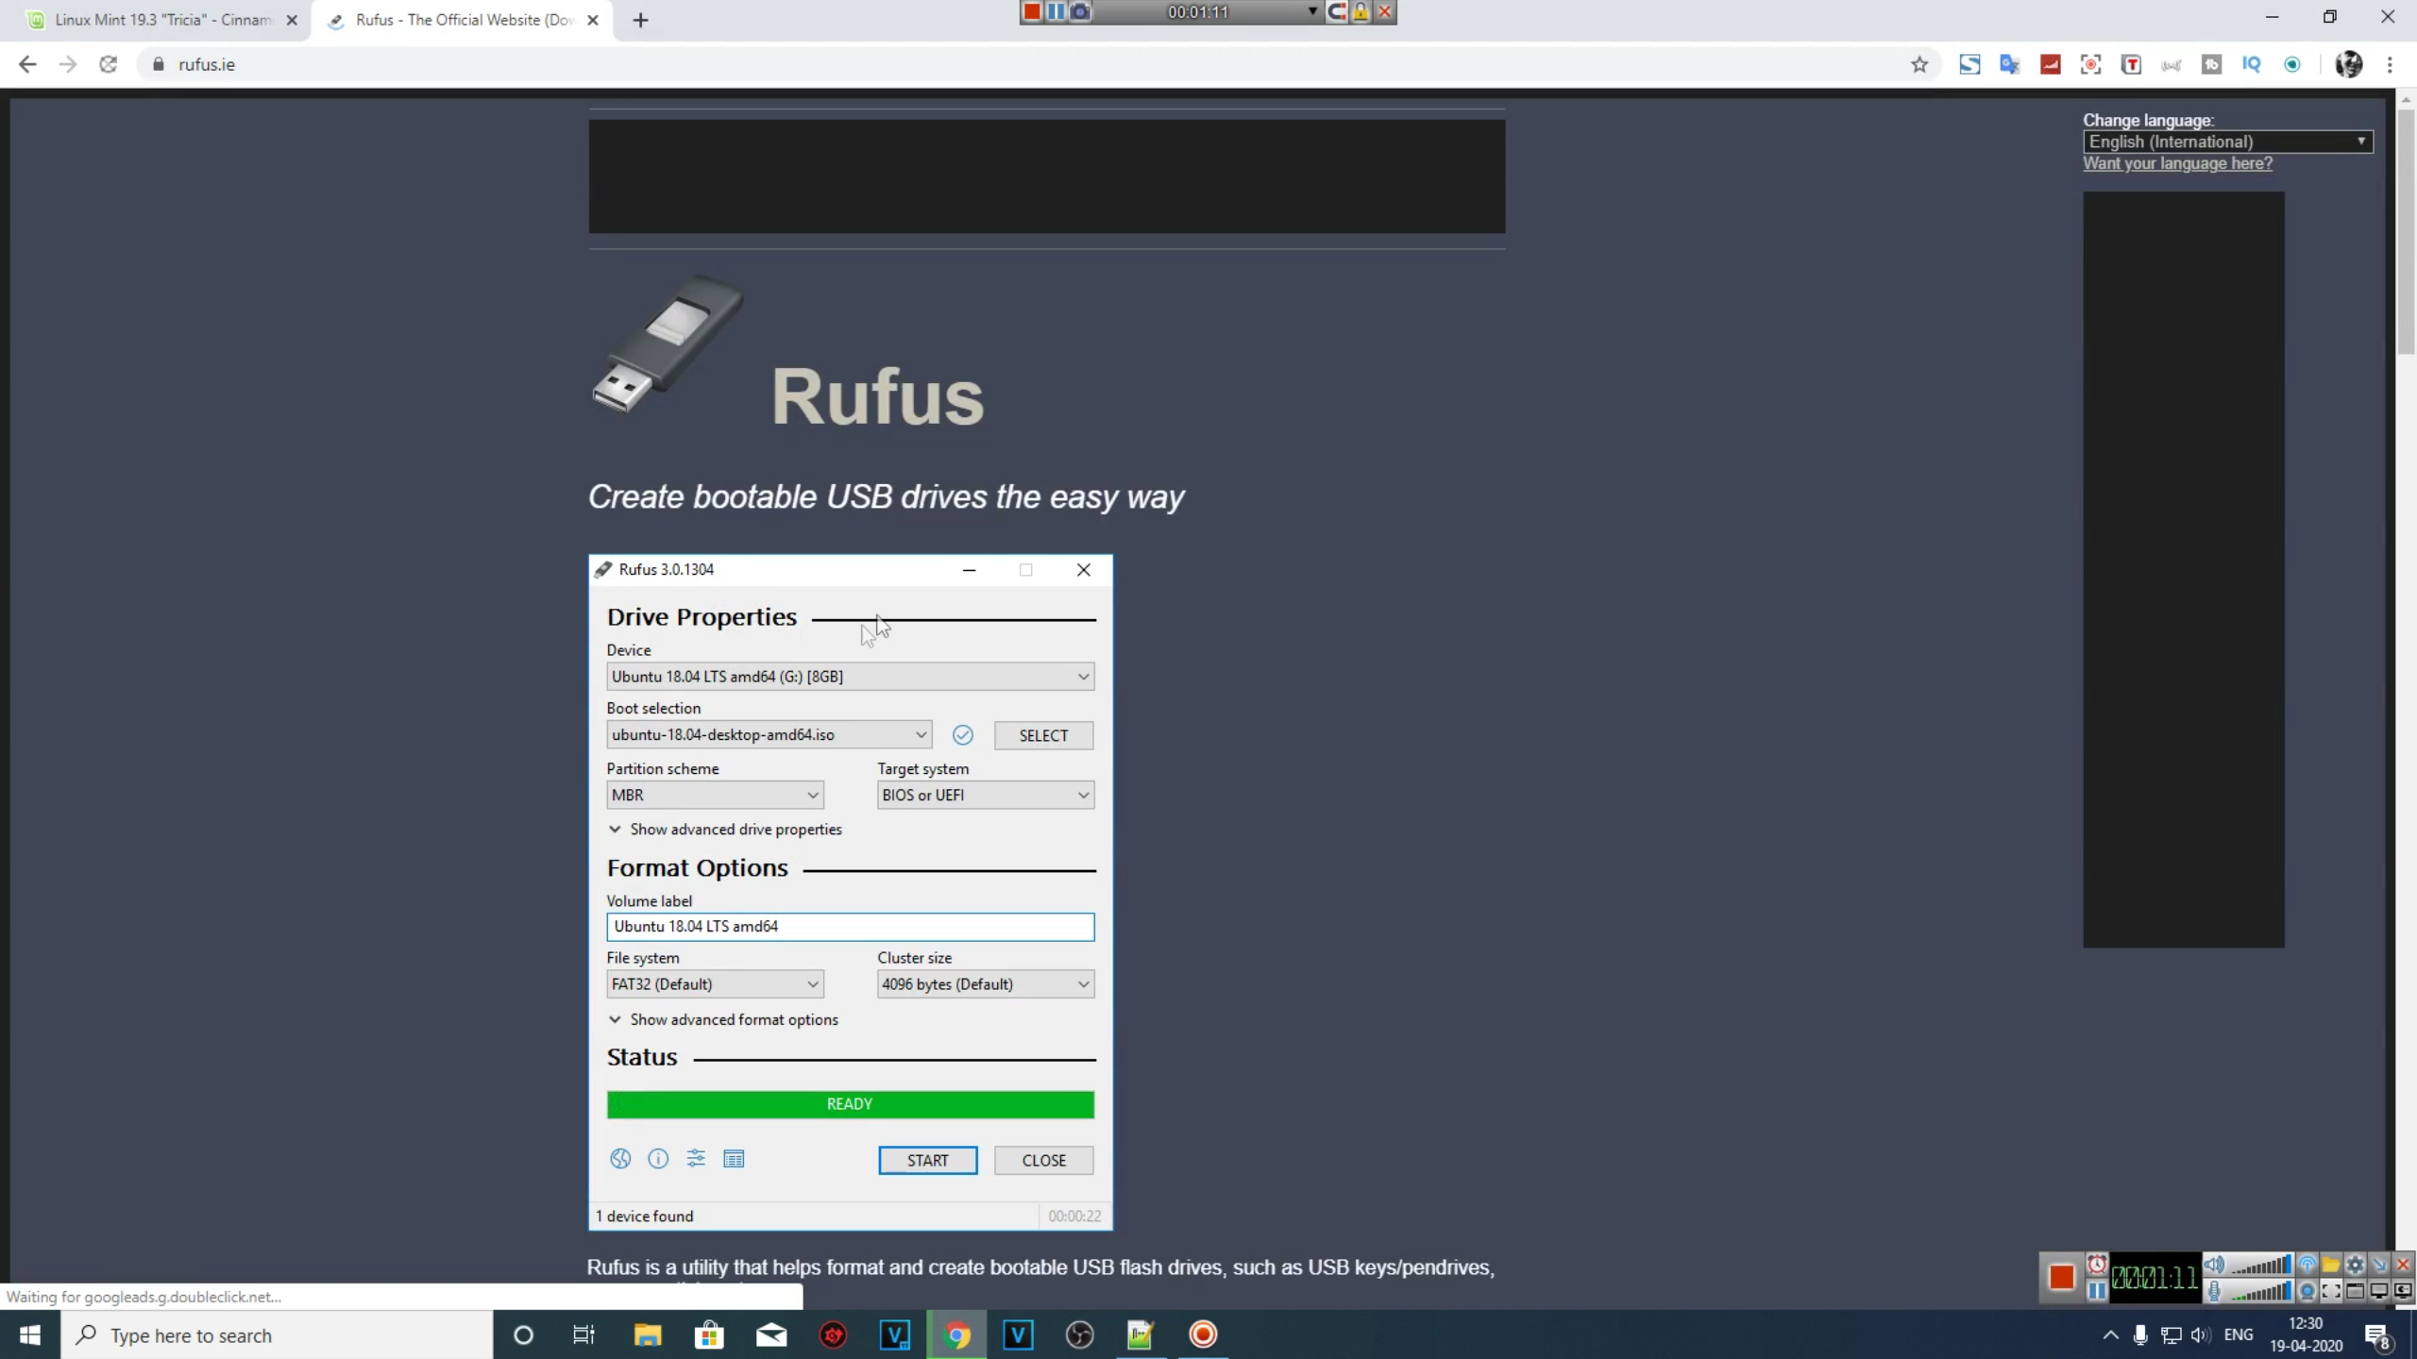
Task: Expand Show advanced format options
Action: point(723,1019)
